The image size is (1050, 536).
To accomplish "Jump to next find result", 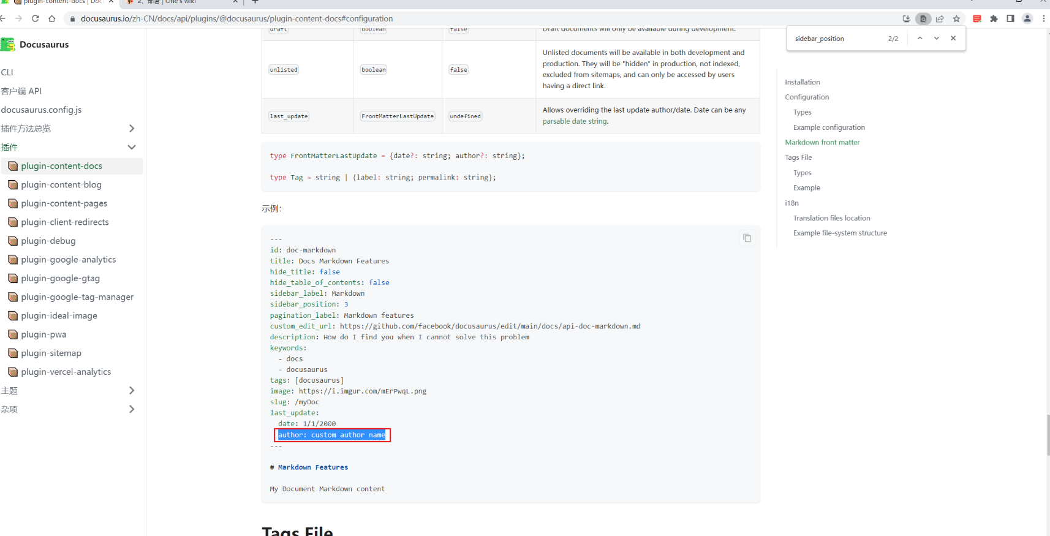I will (936, 38).
